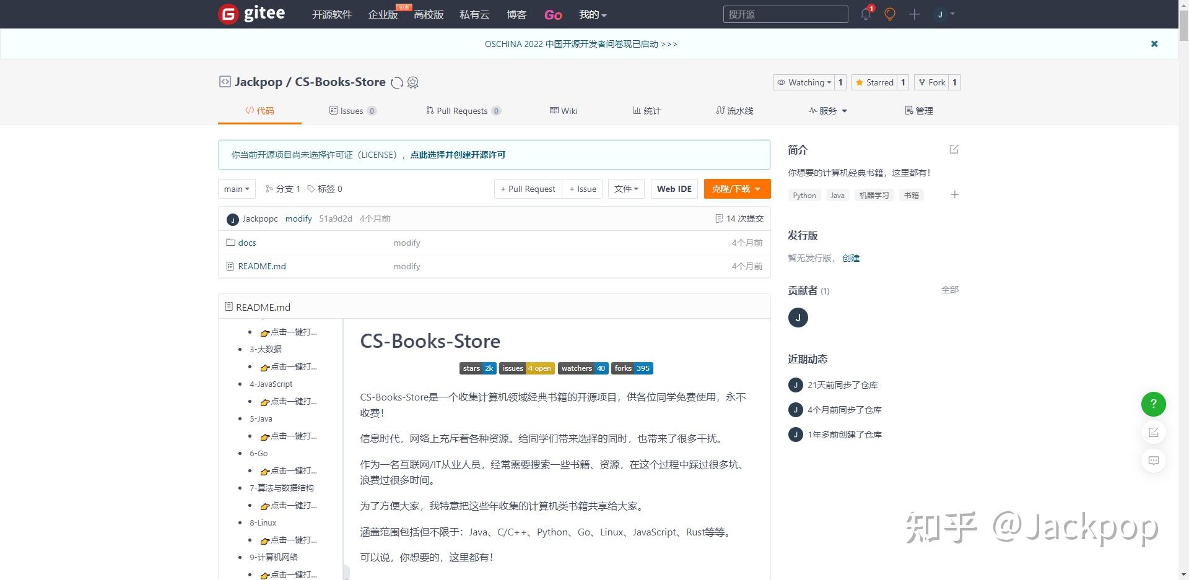
Task: Click the sync refresh icon beside repository name
Action: [x=397, y=82]
